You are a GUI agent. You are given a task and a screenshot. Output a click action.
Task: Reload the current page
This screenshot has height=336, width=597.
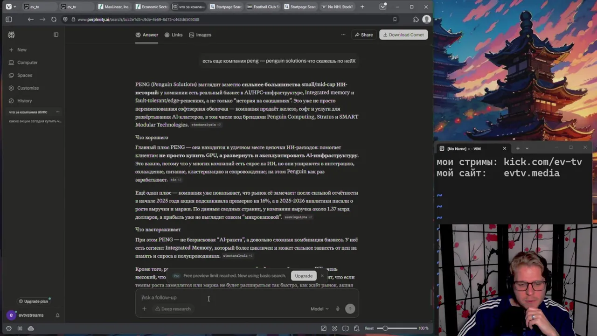coord(54,20)
